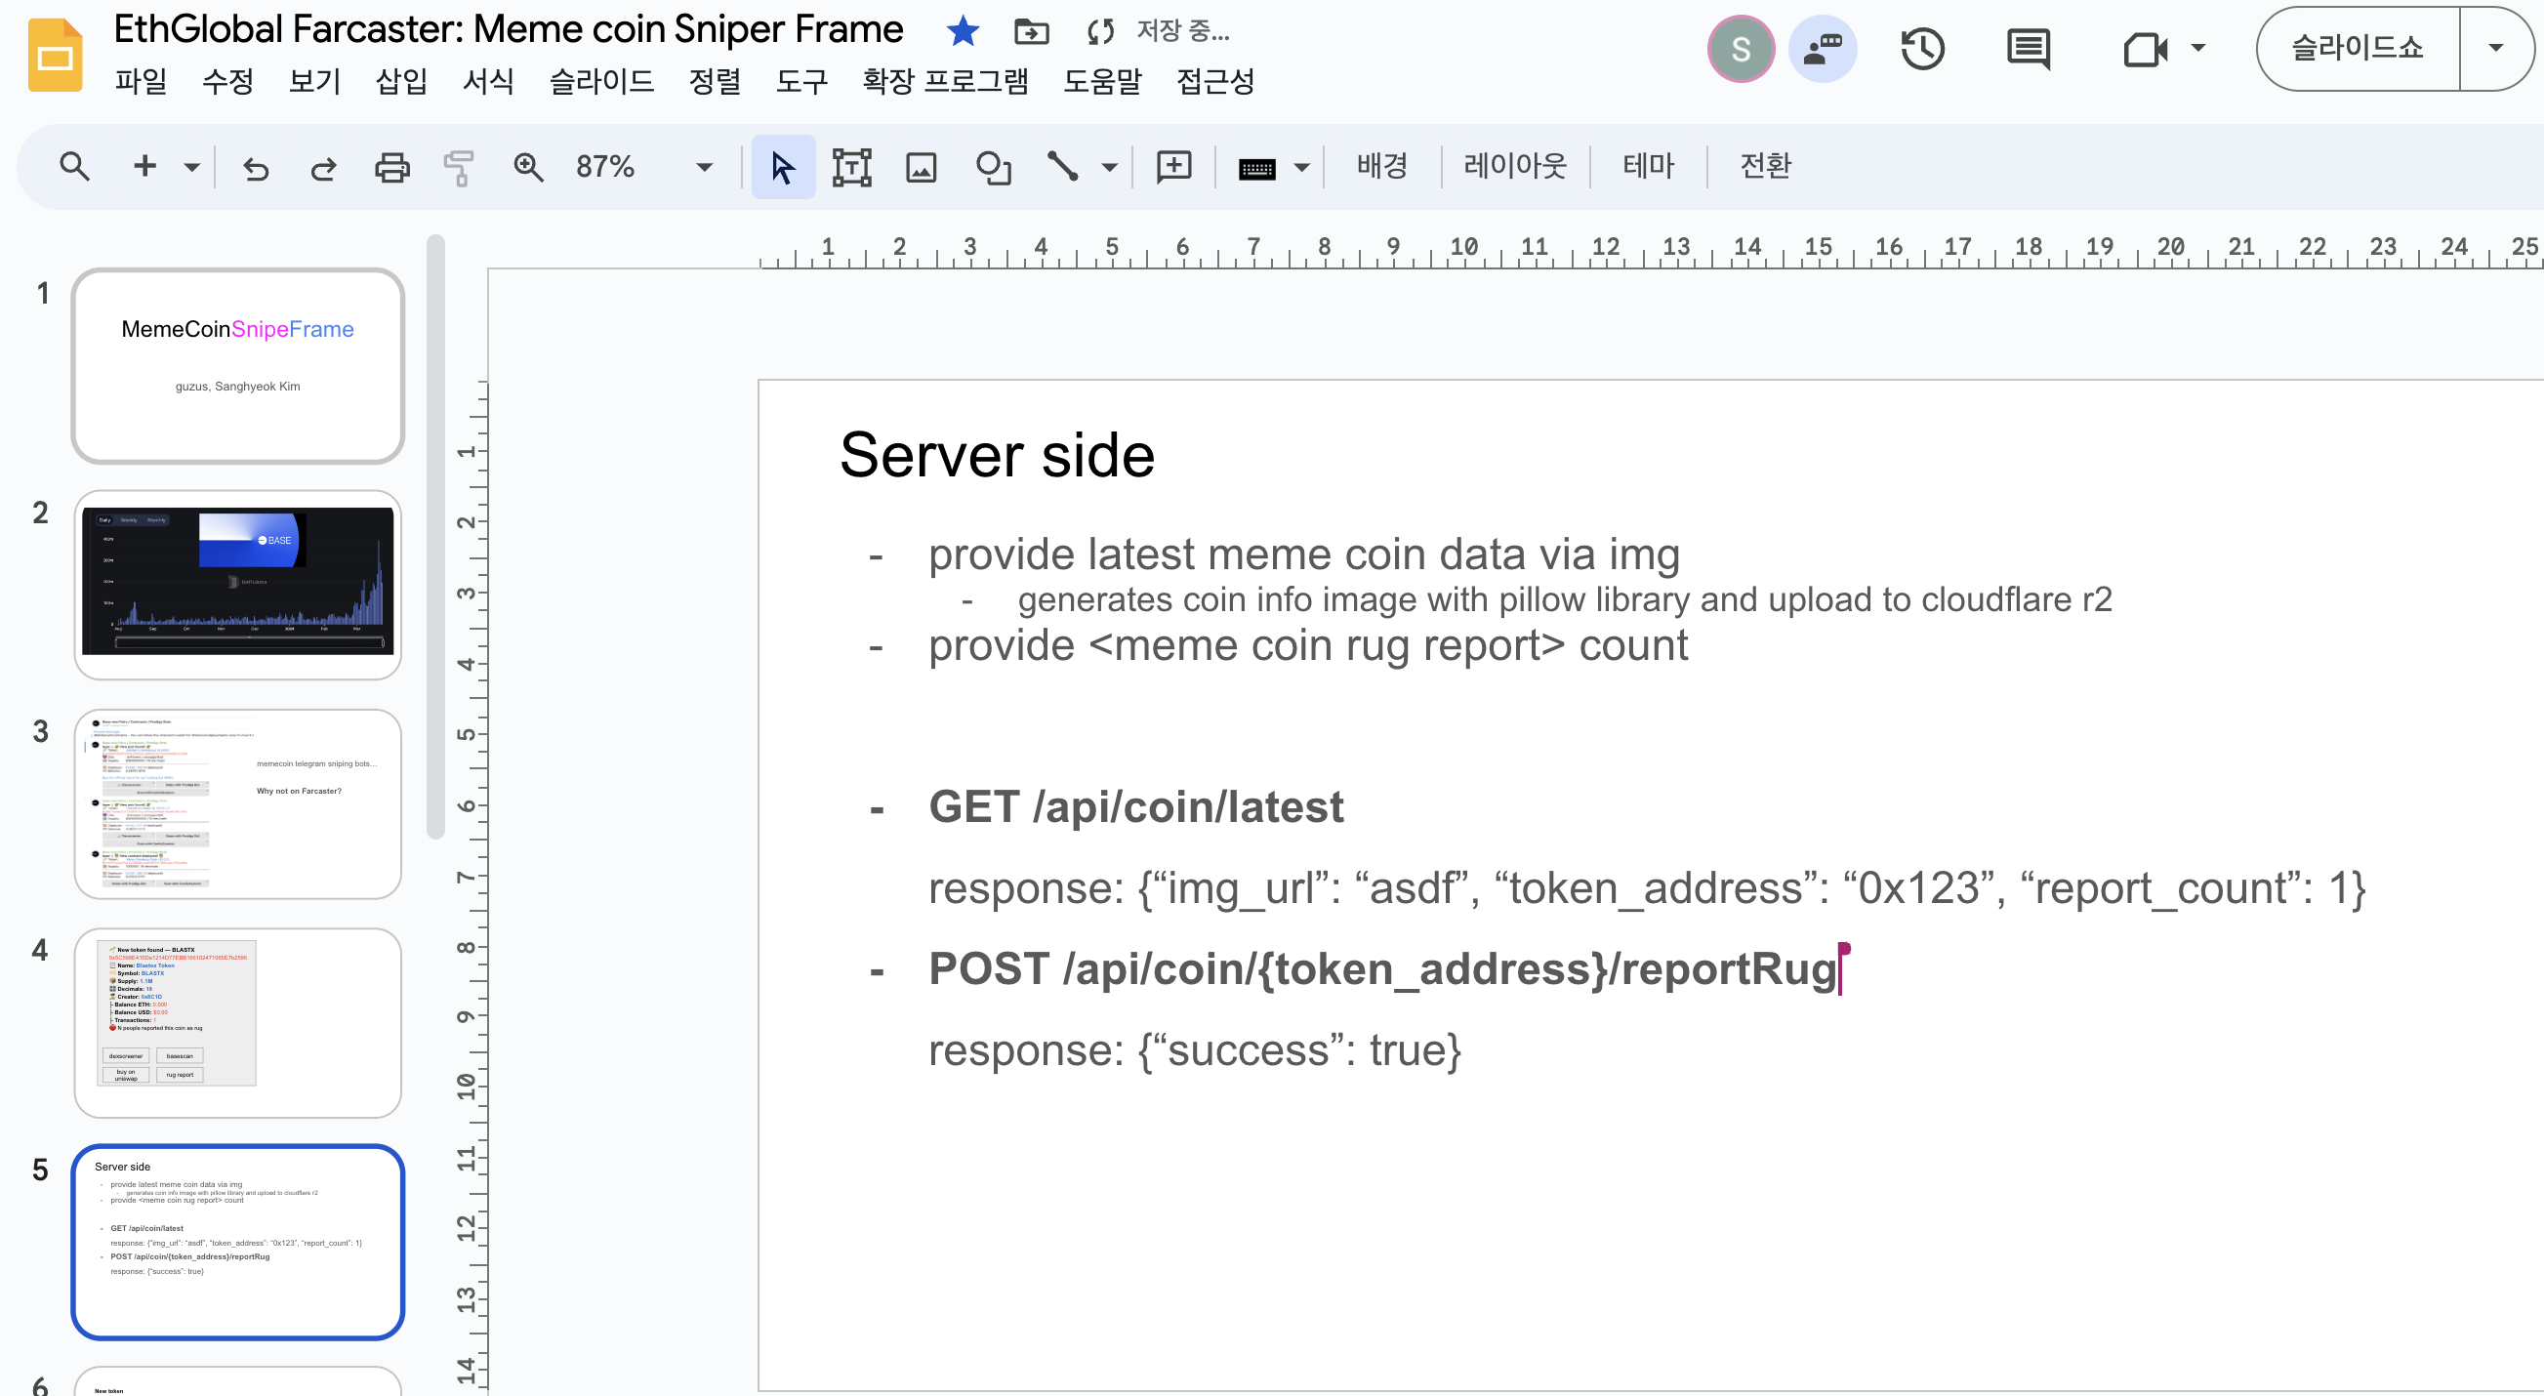Open the 삽입 menu
Image resolution: width=2544 pixels, height=1396 pixels.
(402, 81)
